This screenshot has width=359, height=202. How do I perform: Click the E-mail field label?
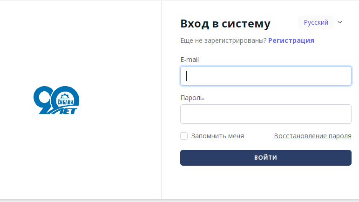190,60
